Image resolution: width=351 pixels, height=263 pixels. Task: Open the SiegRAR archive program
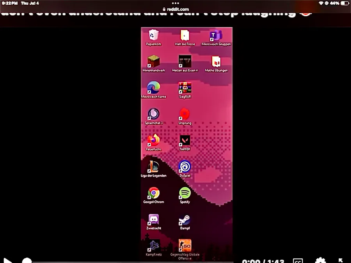pyautogui.click(x=185, y=88)
